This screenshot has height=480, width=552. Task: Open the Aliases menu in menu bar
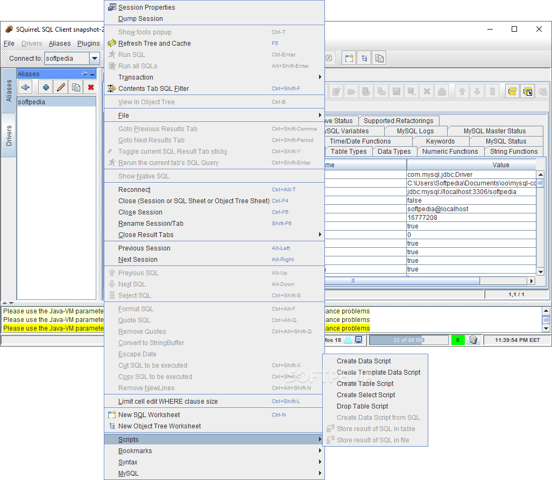[x=60, y=43]
